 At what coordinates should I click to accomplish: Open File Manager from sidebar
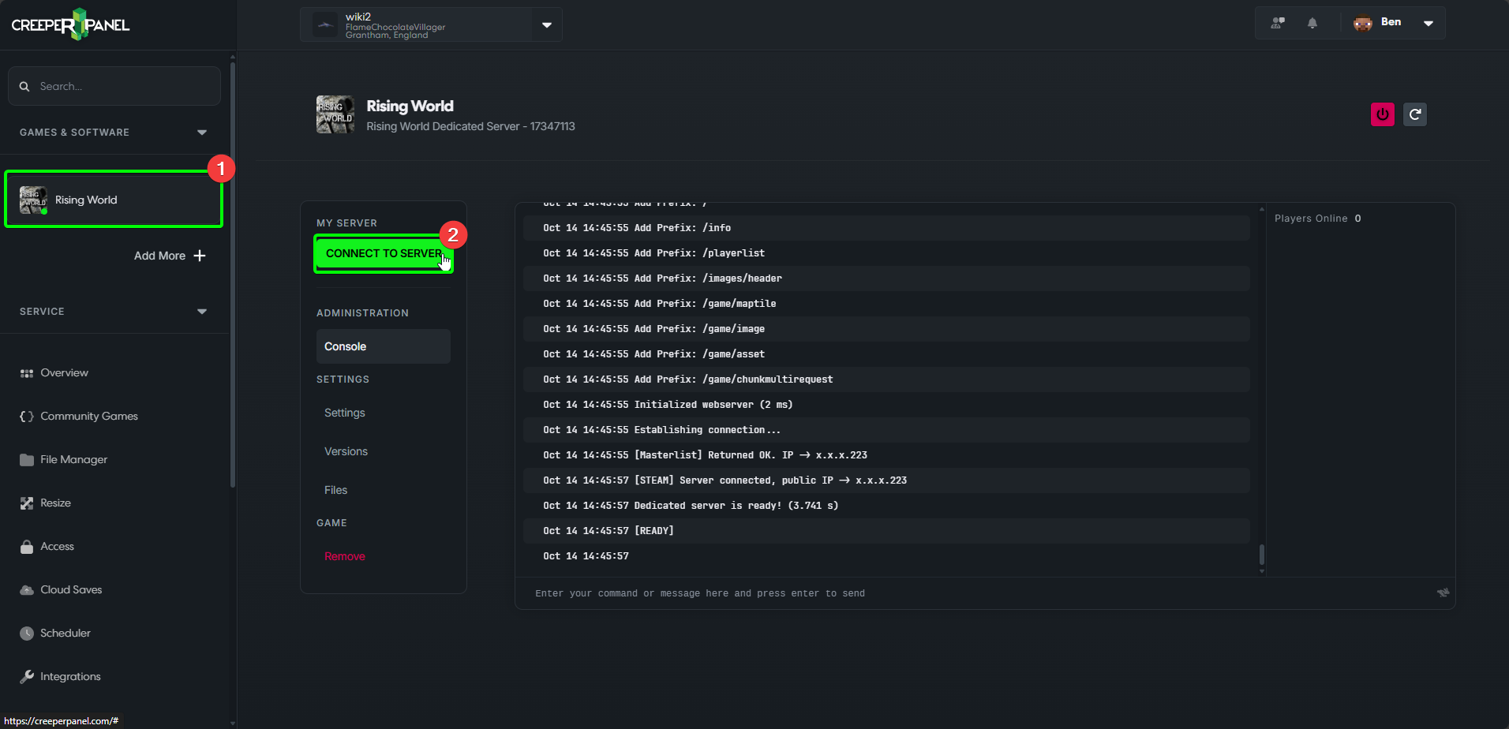pos(73,459)
